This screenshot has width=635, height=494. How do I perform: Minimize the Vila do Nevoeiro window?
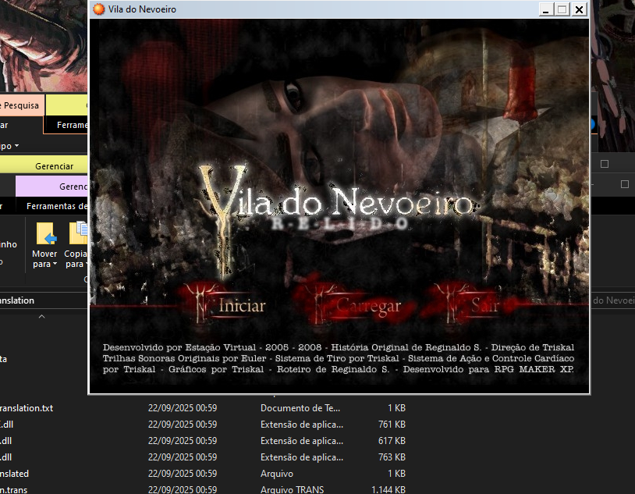(x=545, y=9)
